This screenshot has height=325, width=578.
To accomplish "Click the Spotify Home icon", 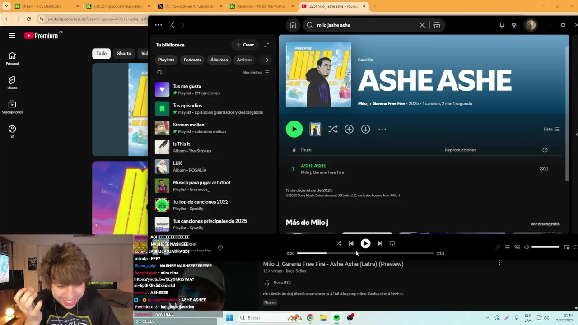I will click(x=293, y=25).
